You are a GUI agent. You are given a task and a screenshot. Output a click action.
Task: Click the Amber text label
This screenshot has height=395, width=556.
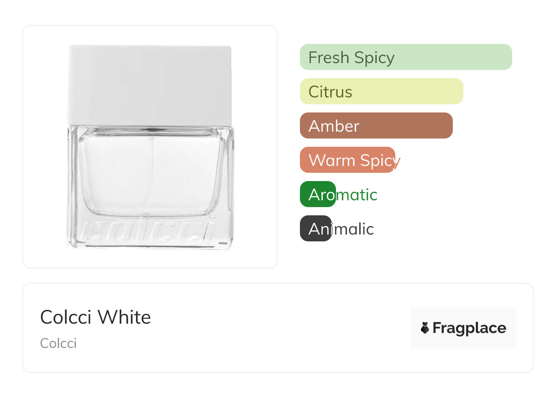coord(334,126)
